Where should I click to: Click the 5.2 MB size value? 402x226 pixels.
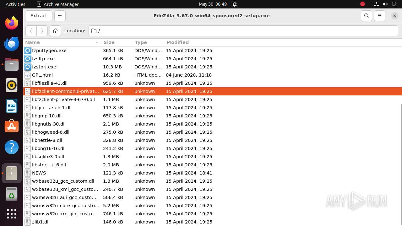point(111,206)
